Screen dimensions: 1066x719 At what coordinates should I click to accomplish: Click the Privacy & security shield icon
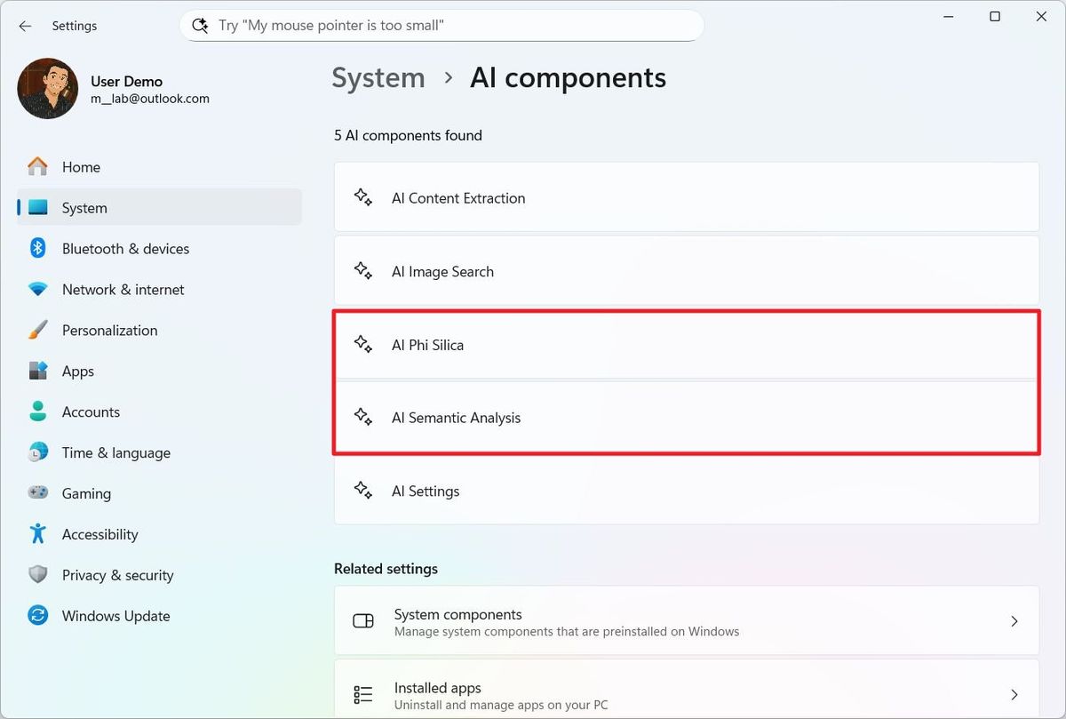(37, 575)
